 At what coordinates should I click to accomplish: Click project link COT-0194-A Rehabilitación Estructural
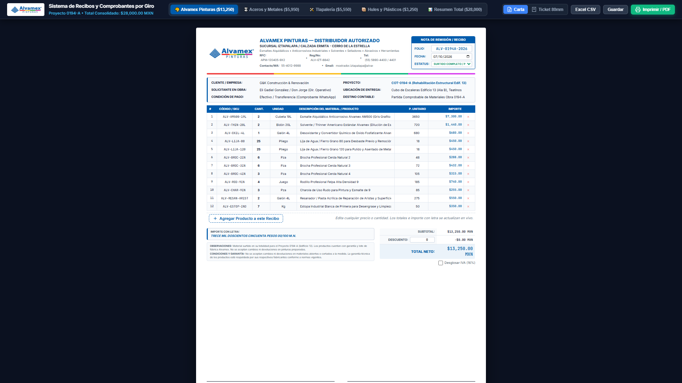(429, 83)
